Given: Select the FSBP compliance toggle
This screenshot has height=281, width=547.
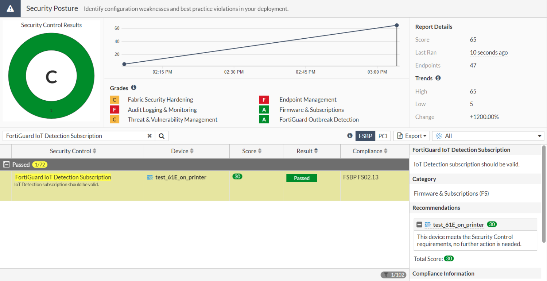Looking at the screenshot, I should pyautogui.click(x=365, y=136).
